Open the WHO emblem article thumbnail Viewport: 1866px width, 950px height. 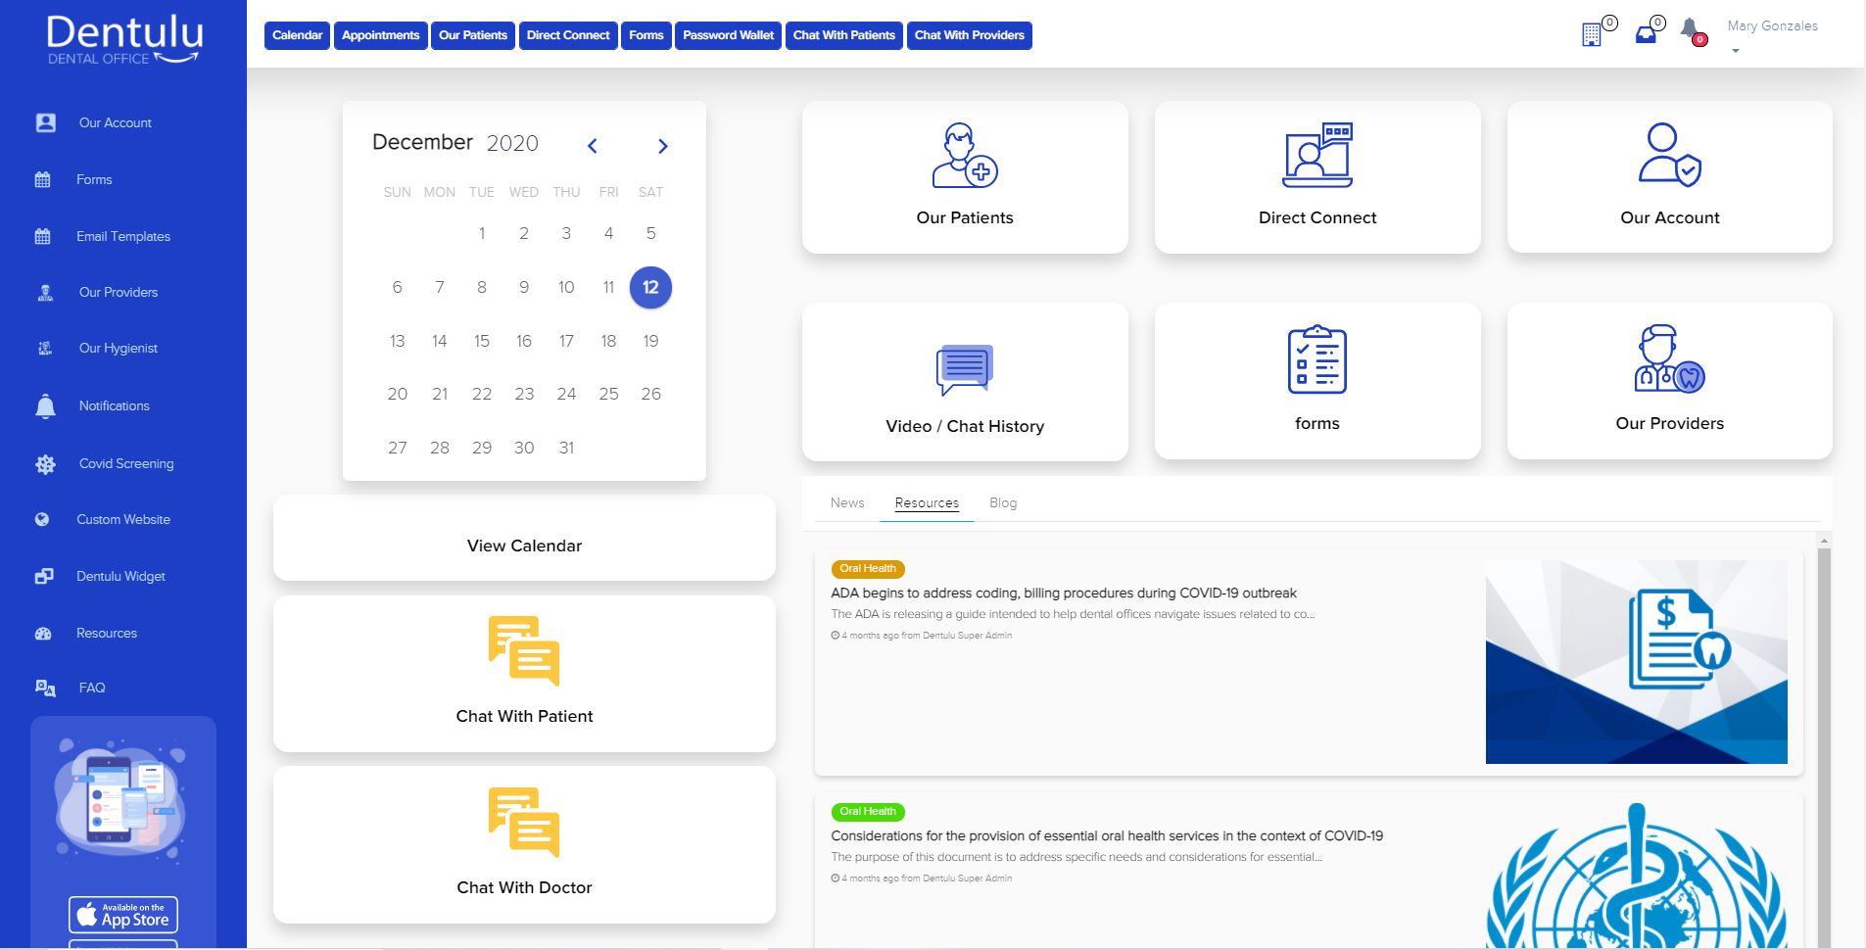tap(1637, 876)
